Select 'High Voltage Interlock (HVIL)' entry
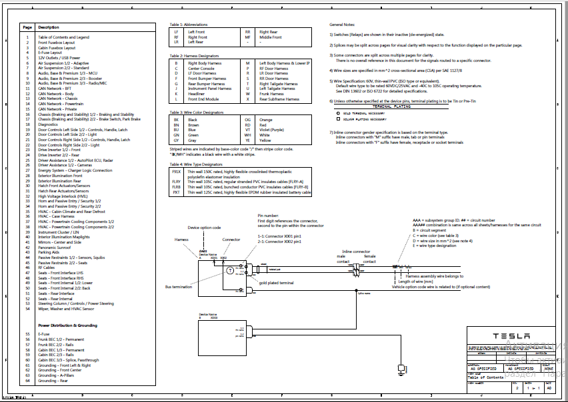568x402 pixels. (x=63, y=196)
